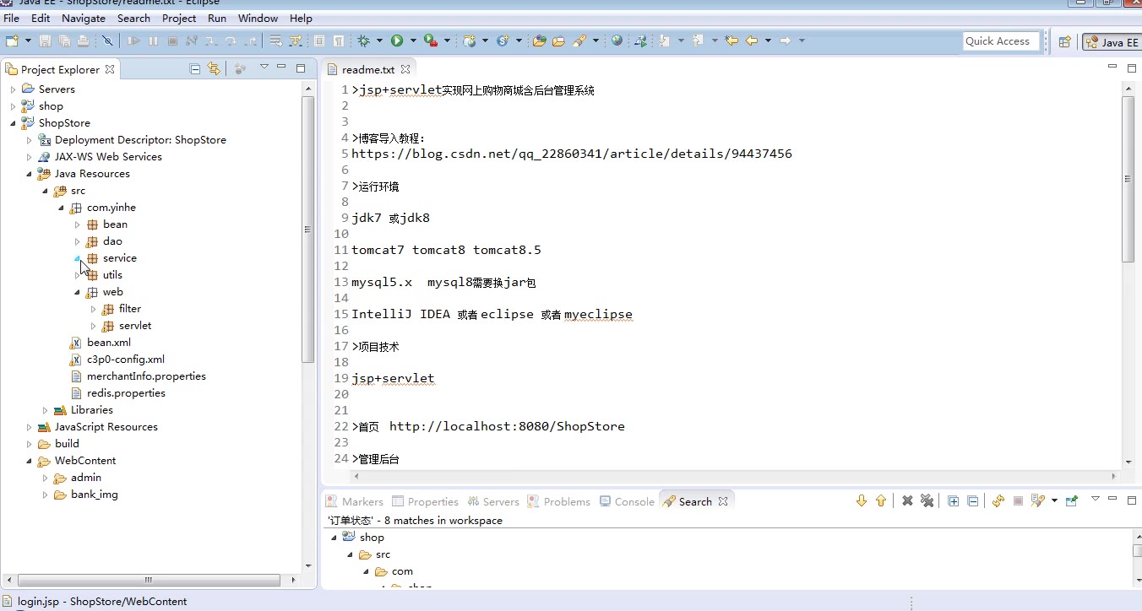This screenshot has width=1142, height=611.
Task: Click the Save toolbar icon
Action: [45, 41]
